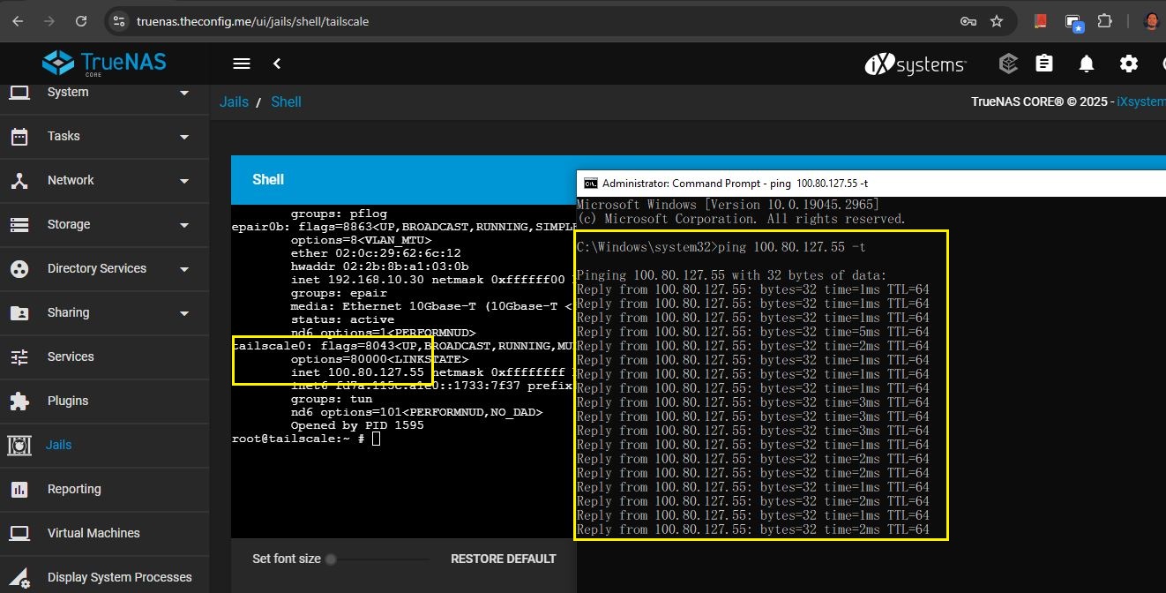Open Virtual Machines in the sidebar
Image resolution: width=1166 pixels, height=593 pixels.
(104, 533)
